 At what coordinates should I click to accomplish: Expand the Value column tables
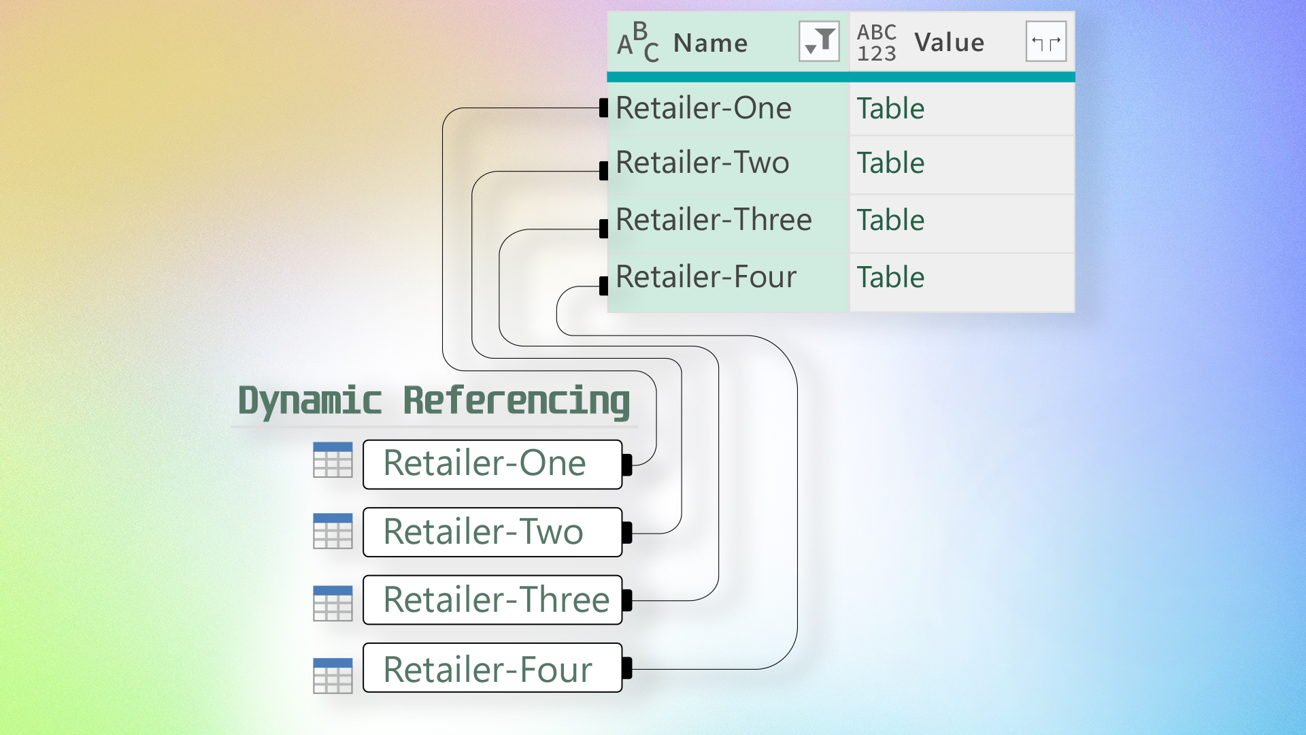pyautogui.click(x=1045, y=42)
